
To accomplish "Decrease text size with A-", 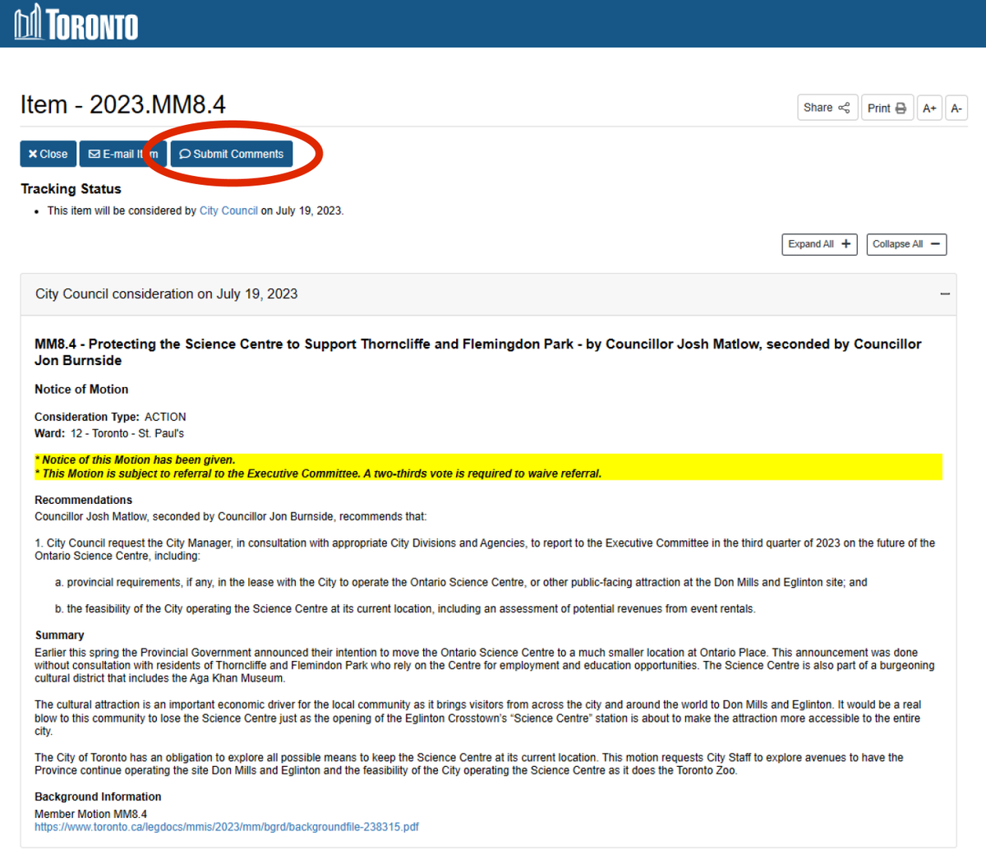I will click(956, 108).
